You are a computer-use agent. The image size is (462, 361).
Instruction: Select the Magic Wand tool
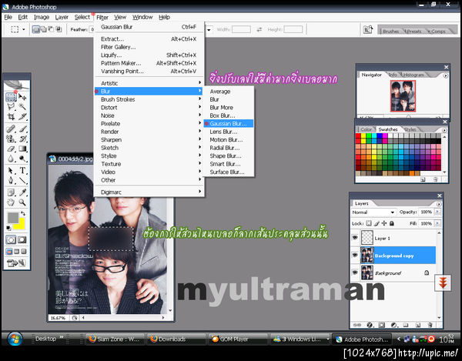coord(22,107)
